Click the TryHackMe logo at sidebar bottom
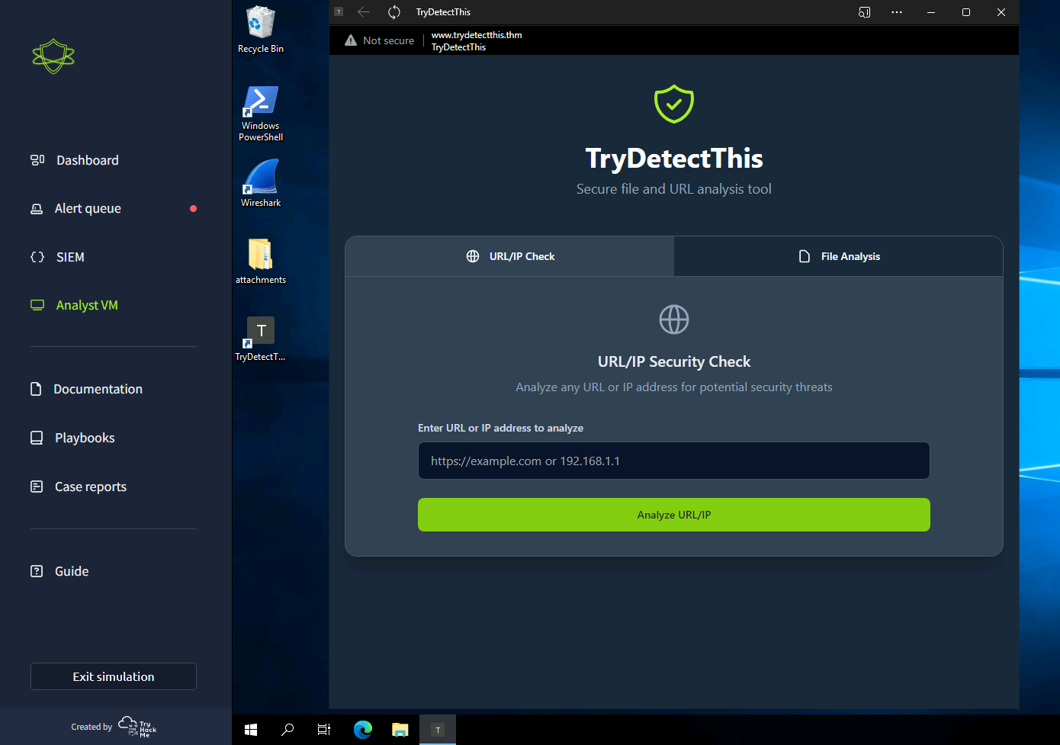The width and height of the screenshot is (1060, 745). 137,727
